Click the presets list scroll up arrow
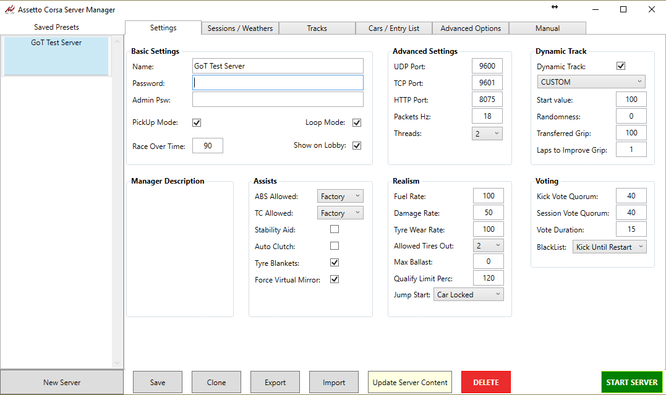Screen dimensions: 666x395 tap(117, 41)
